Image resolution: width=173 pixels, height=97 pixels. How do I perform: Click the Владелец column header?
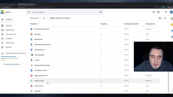tap(104, 24)
